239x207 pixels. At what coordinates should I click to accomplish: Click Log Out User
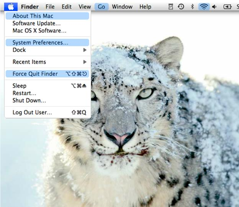[32, 113]
